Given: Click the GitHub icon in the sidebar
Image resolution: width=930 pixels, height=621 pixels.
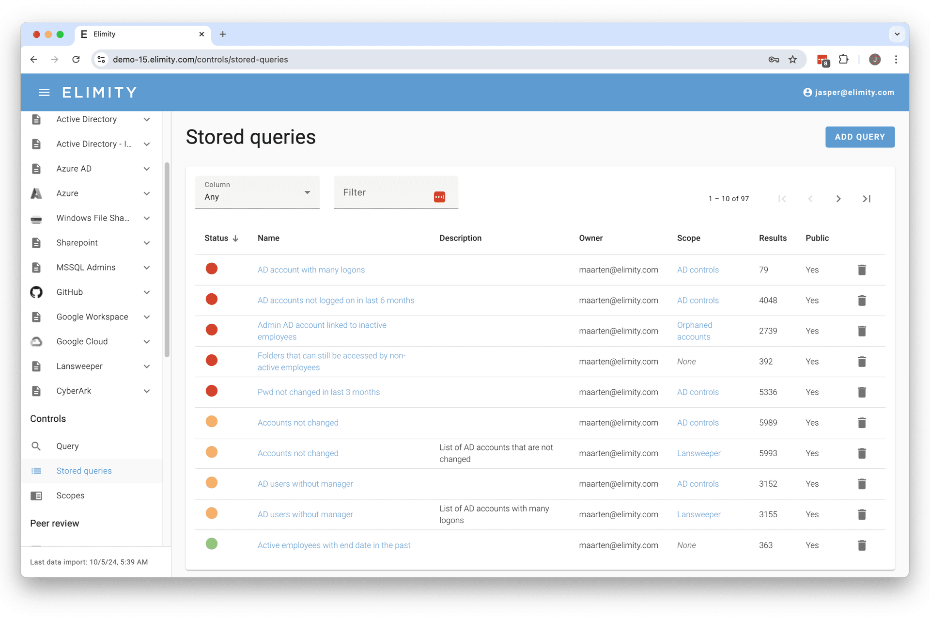Looking at the screenshot, I should click(x=36, y=292).
